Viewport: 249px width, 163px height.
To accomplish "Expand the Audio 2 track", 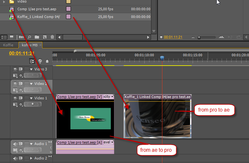I will (x=31, y=158).
